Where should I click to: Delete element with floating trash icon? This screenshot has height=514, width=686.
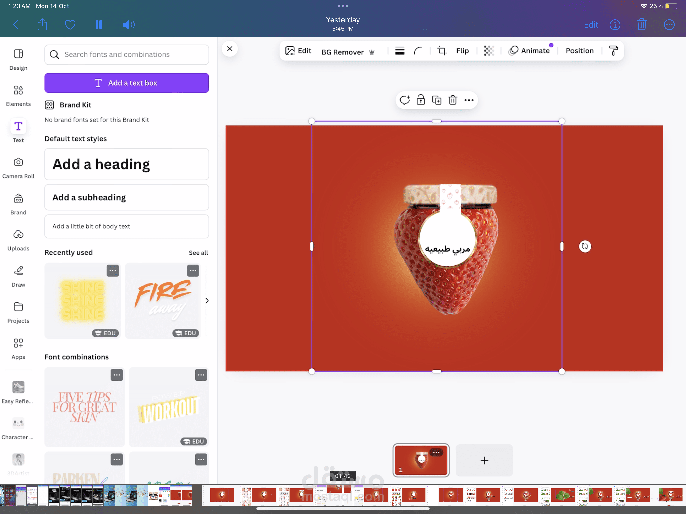coord(453,100)
